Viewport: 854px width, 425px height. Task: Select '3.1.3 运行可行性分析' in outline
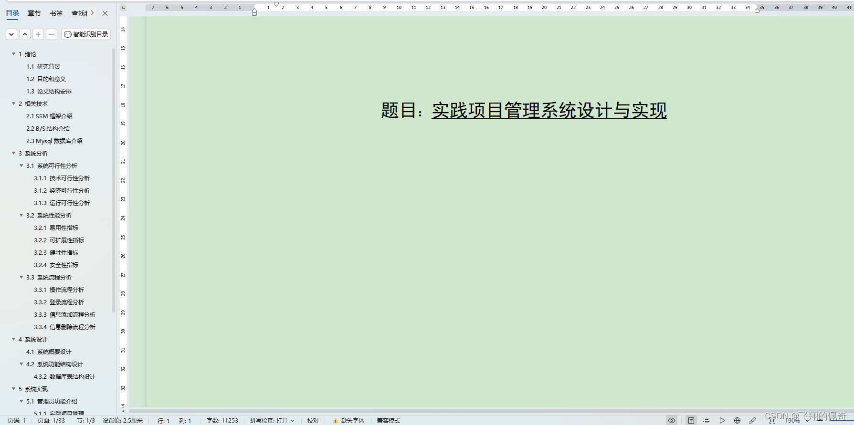pos(62,203)
